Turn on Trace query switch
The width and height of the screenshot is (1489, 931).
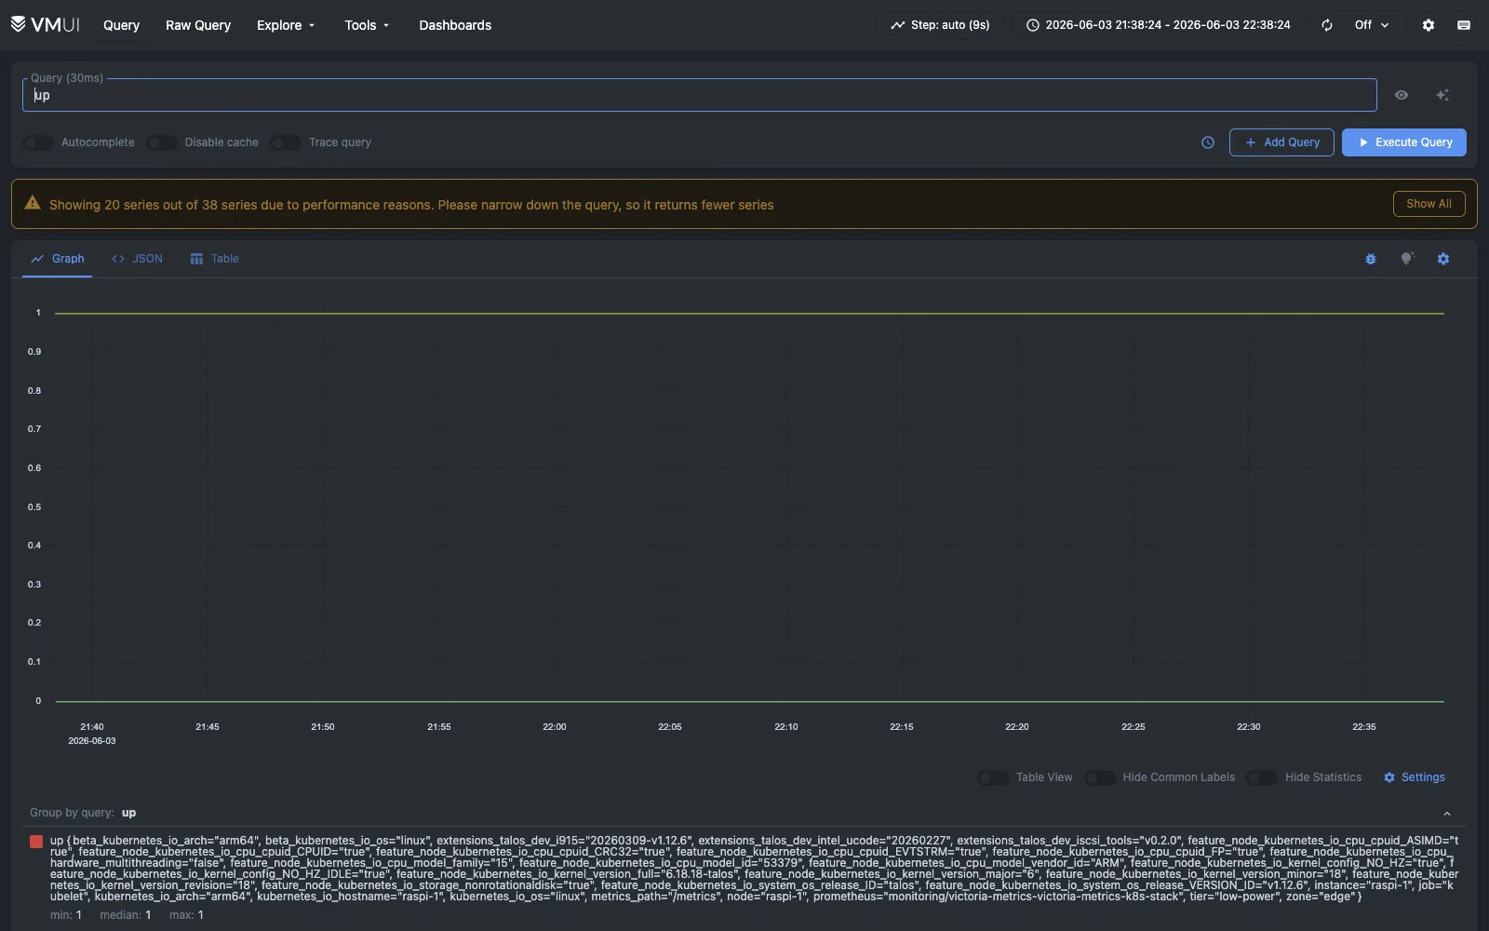[286, 142]
